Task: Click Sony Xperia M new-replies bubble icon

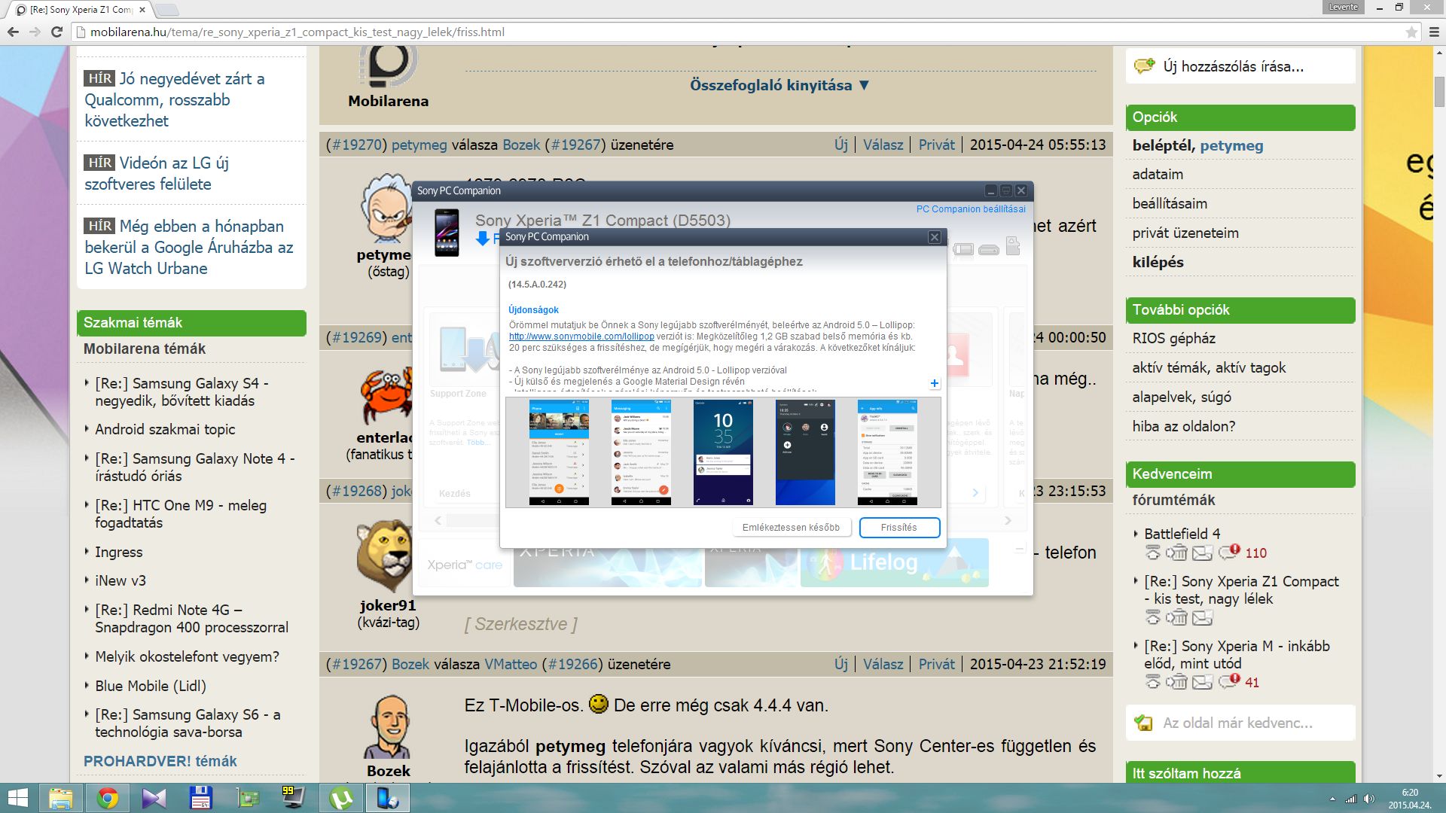Action: point(1228,681)
